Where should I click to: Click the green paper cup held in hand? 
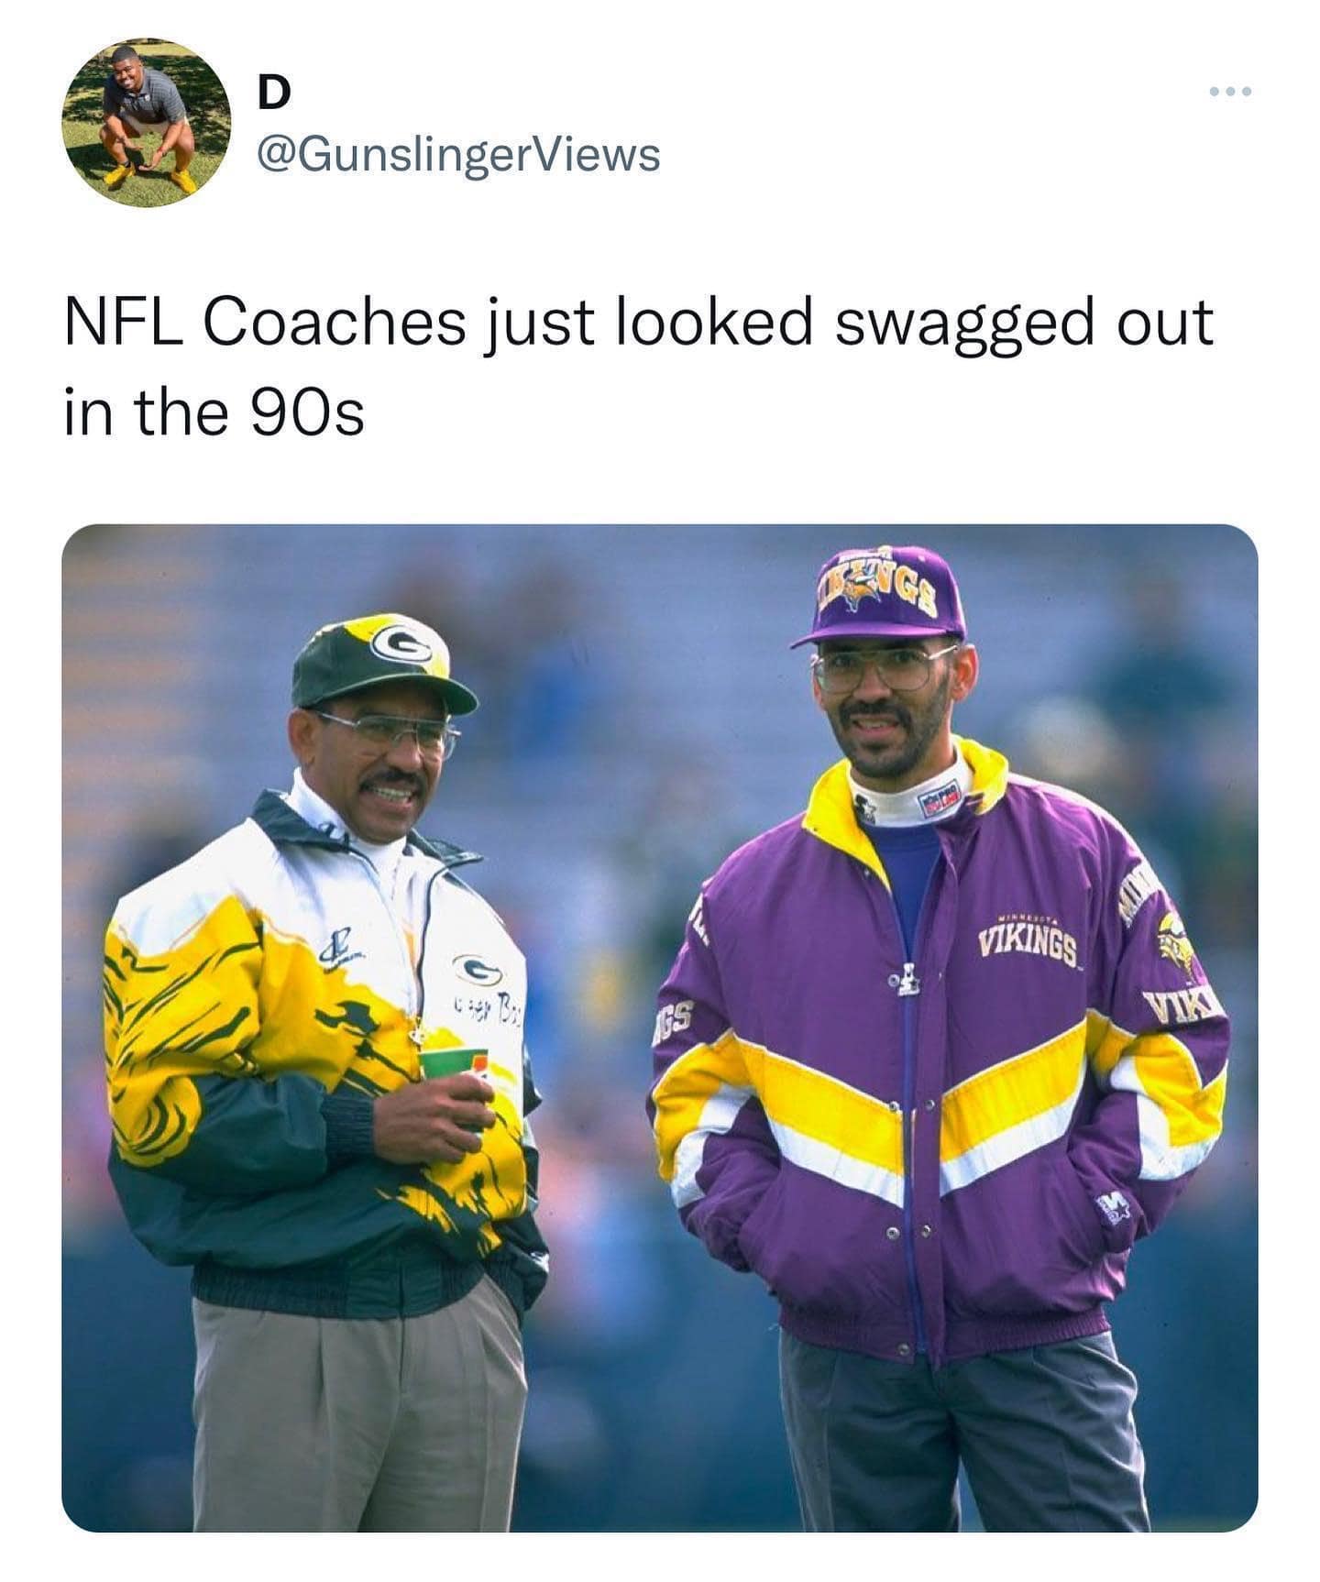[453, 1066]
